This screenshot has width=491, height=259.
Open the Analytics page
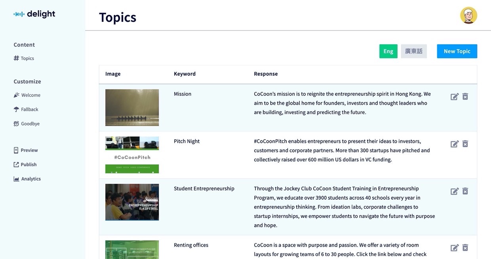click(x=27, y=179)
